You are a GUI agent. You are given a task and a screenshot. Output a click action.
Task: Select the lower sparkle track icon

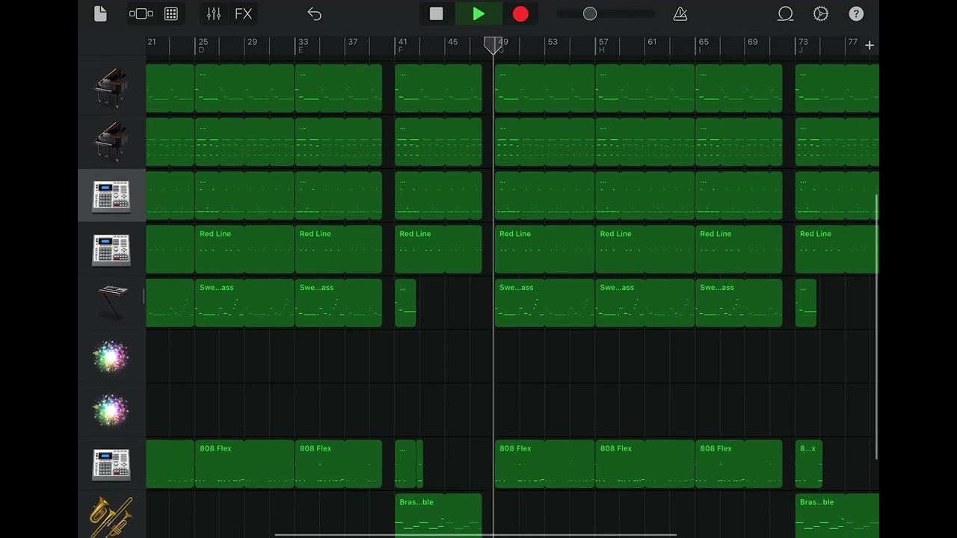(x=111, y=410)
